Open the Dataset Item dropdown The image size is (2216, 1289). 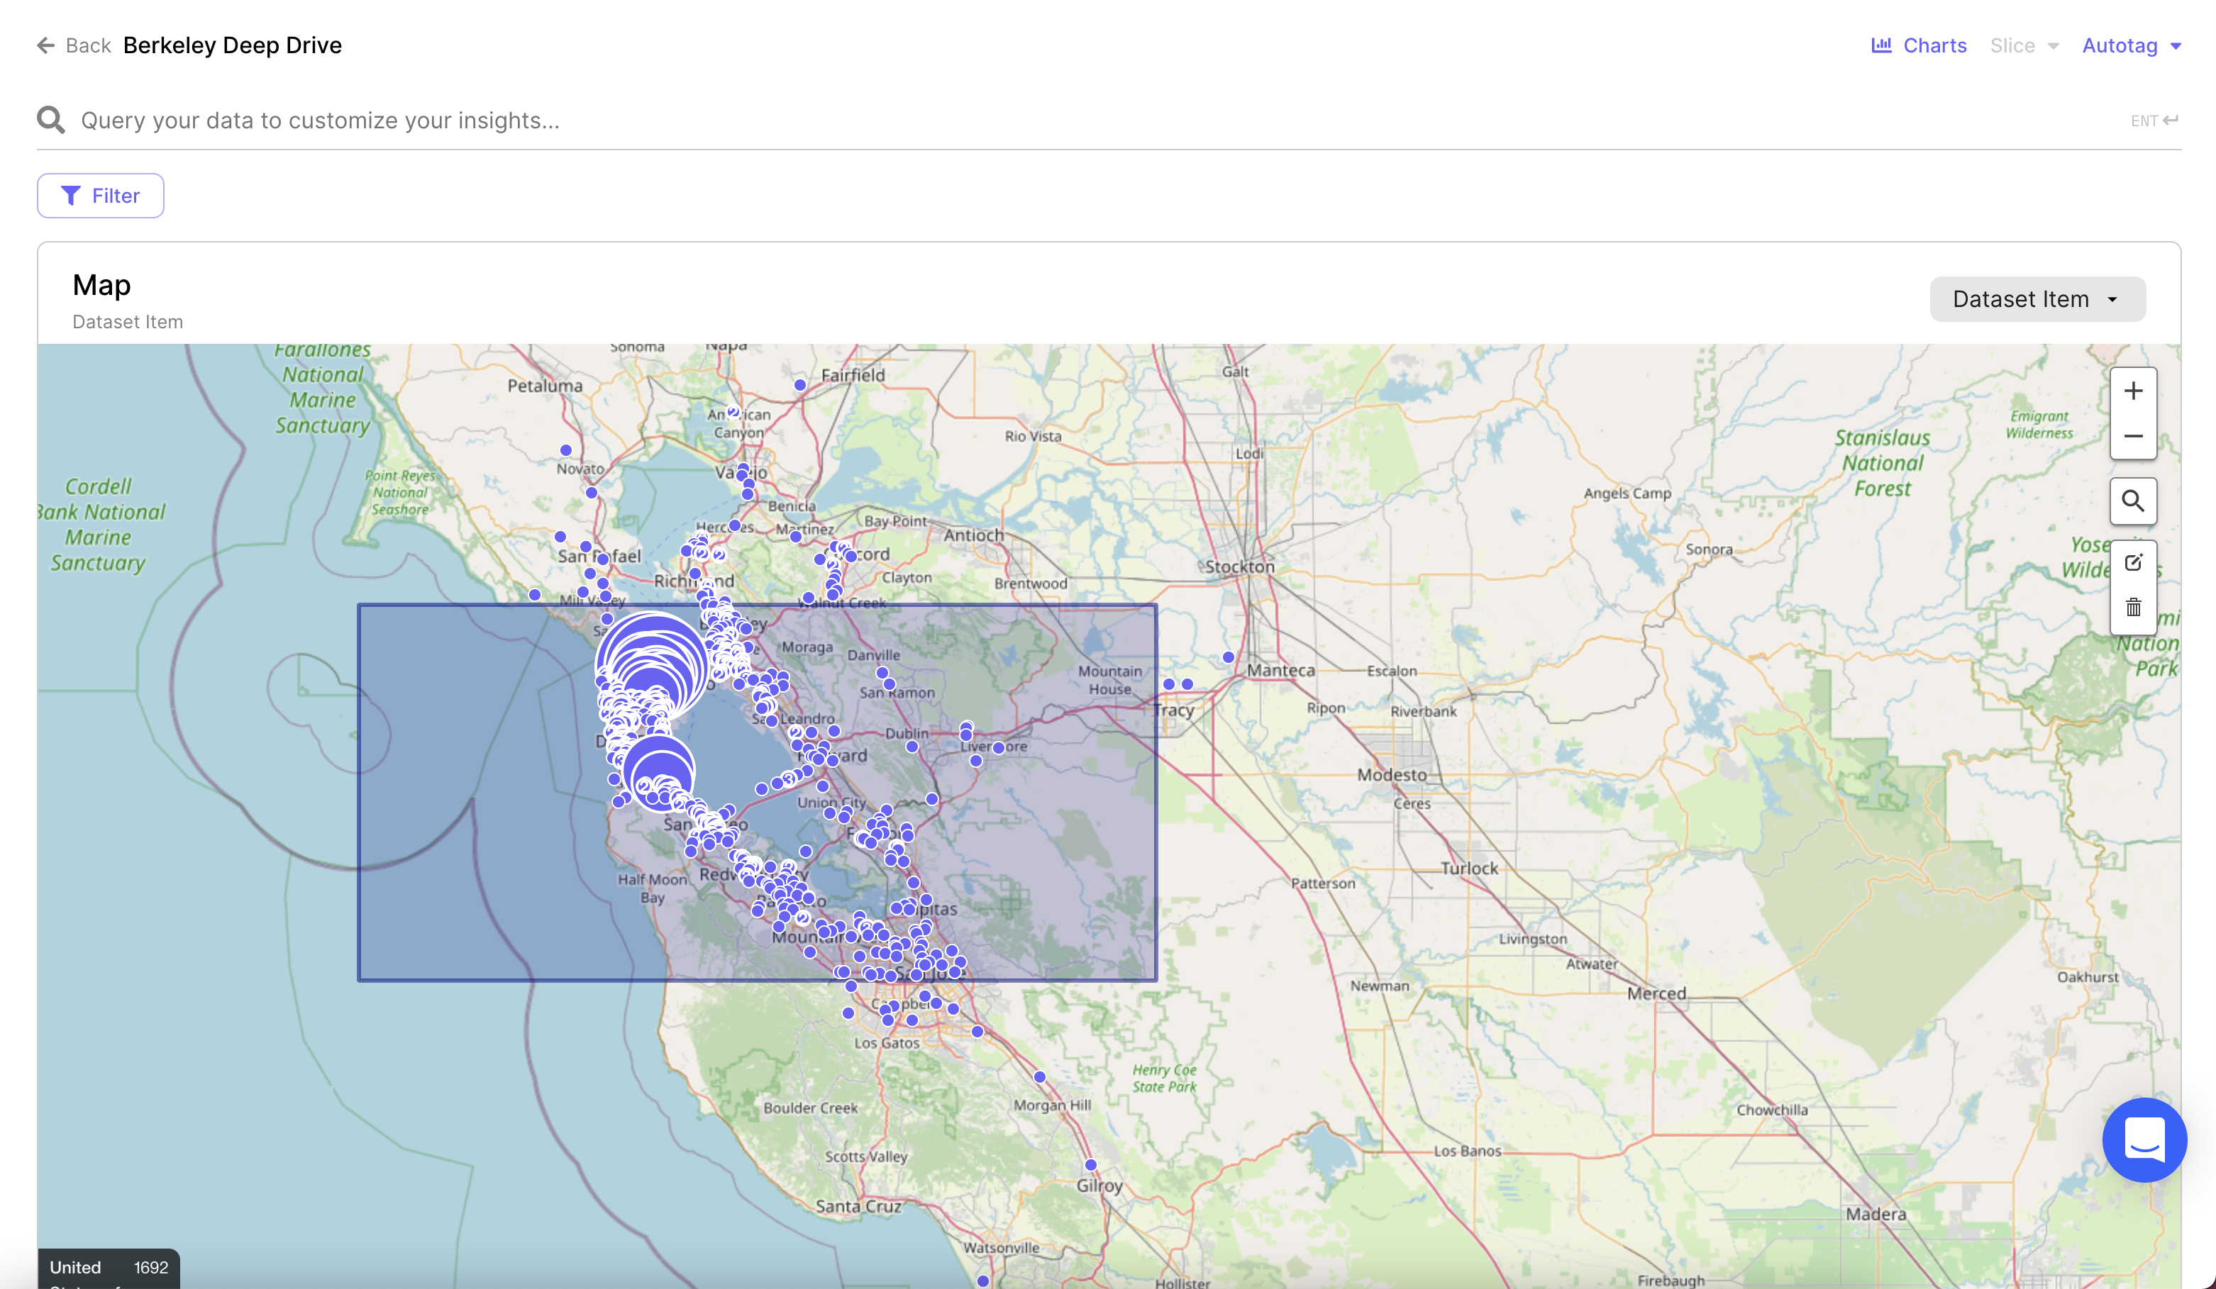point(2037,300)
